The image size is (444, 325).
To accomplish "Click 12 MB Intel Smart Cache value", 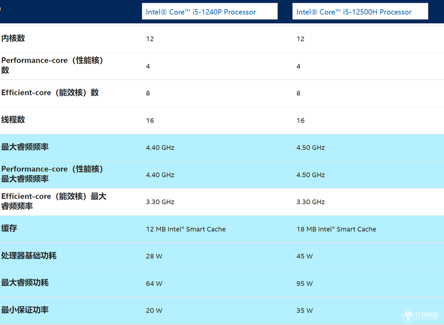I will 186,229.
